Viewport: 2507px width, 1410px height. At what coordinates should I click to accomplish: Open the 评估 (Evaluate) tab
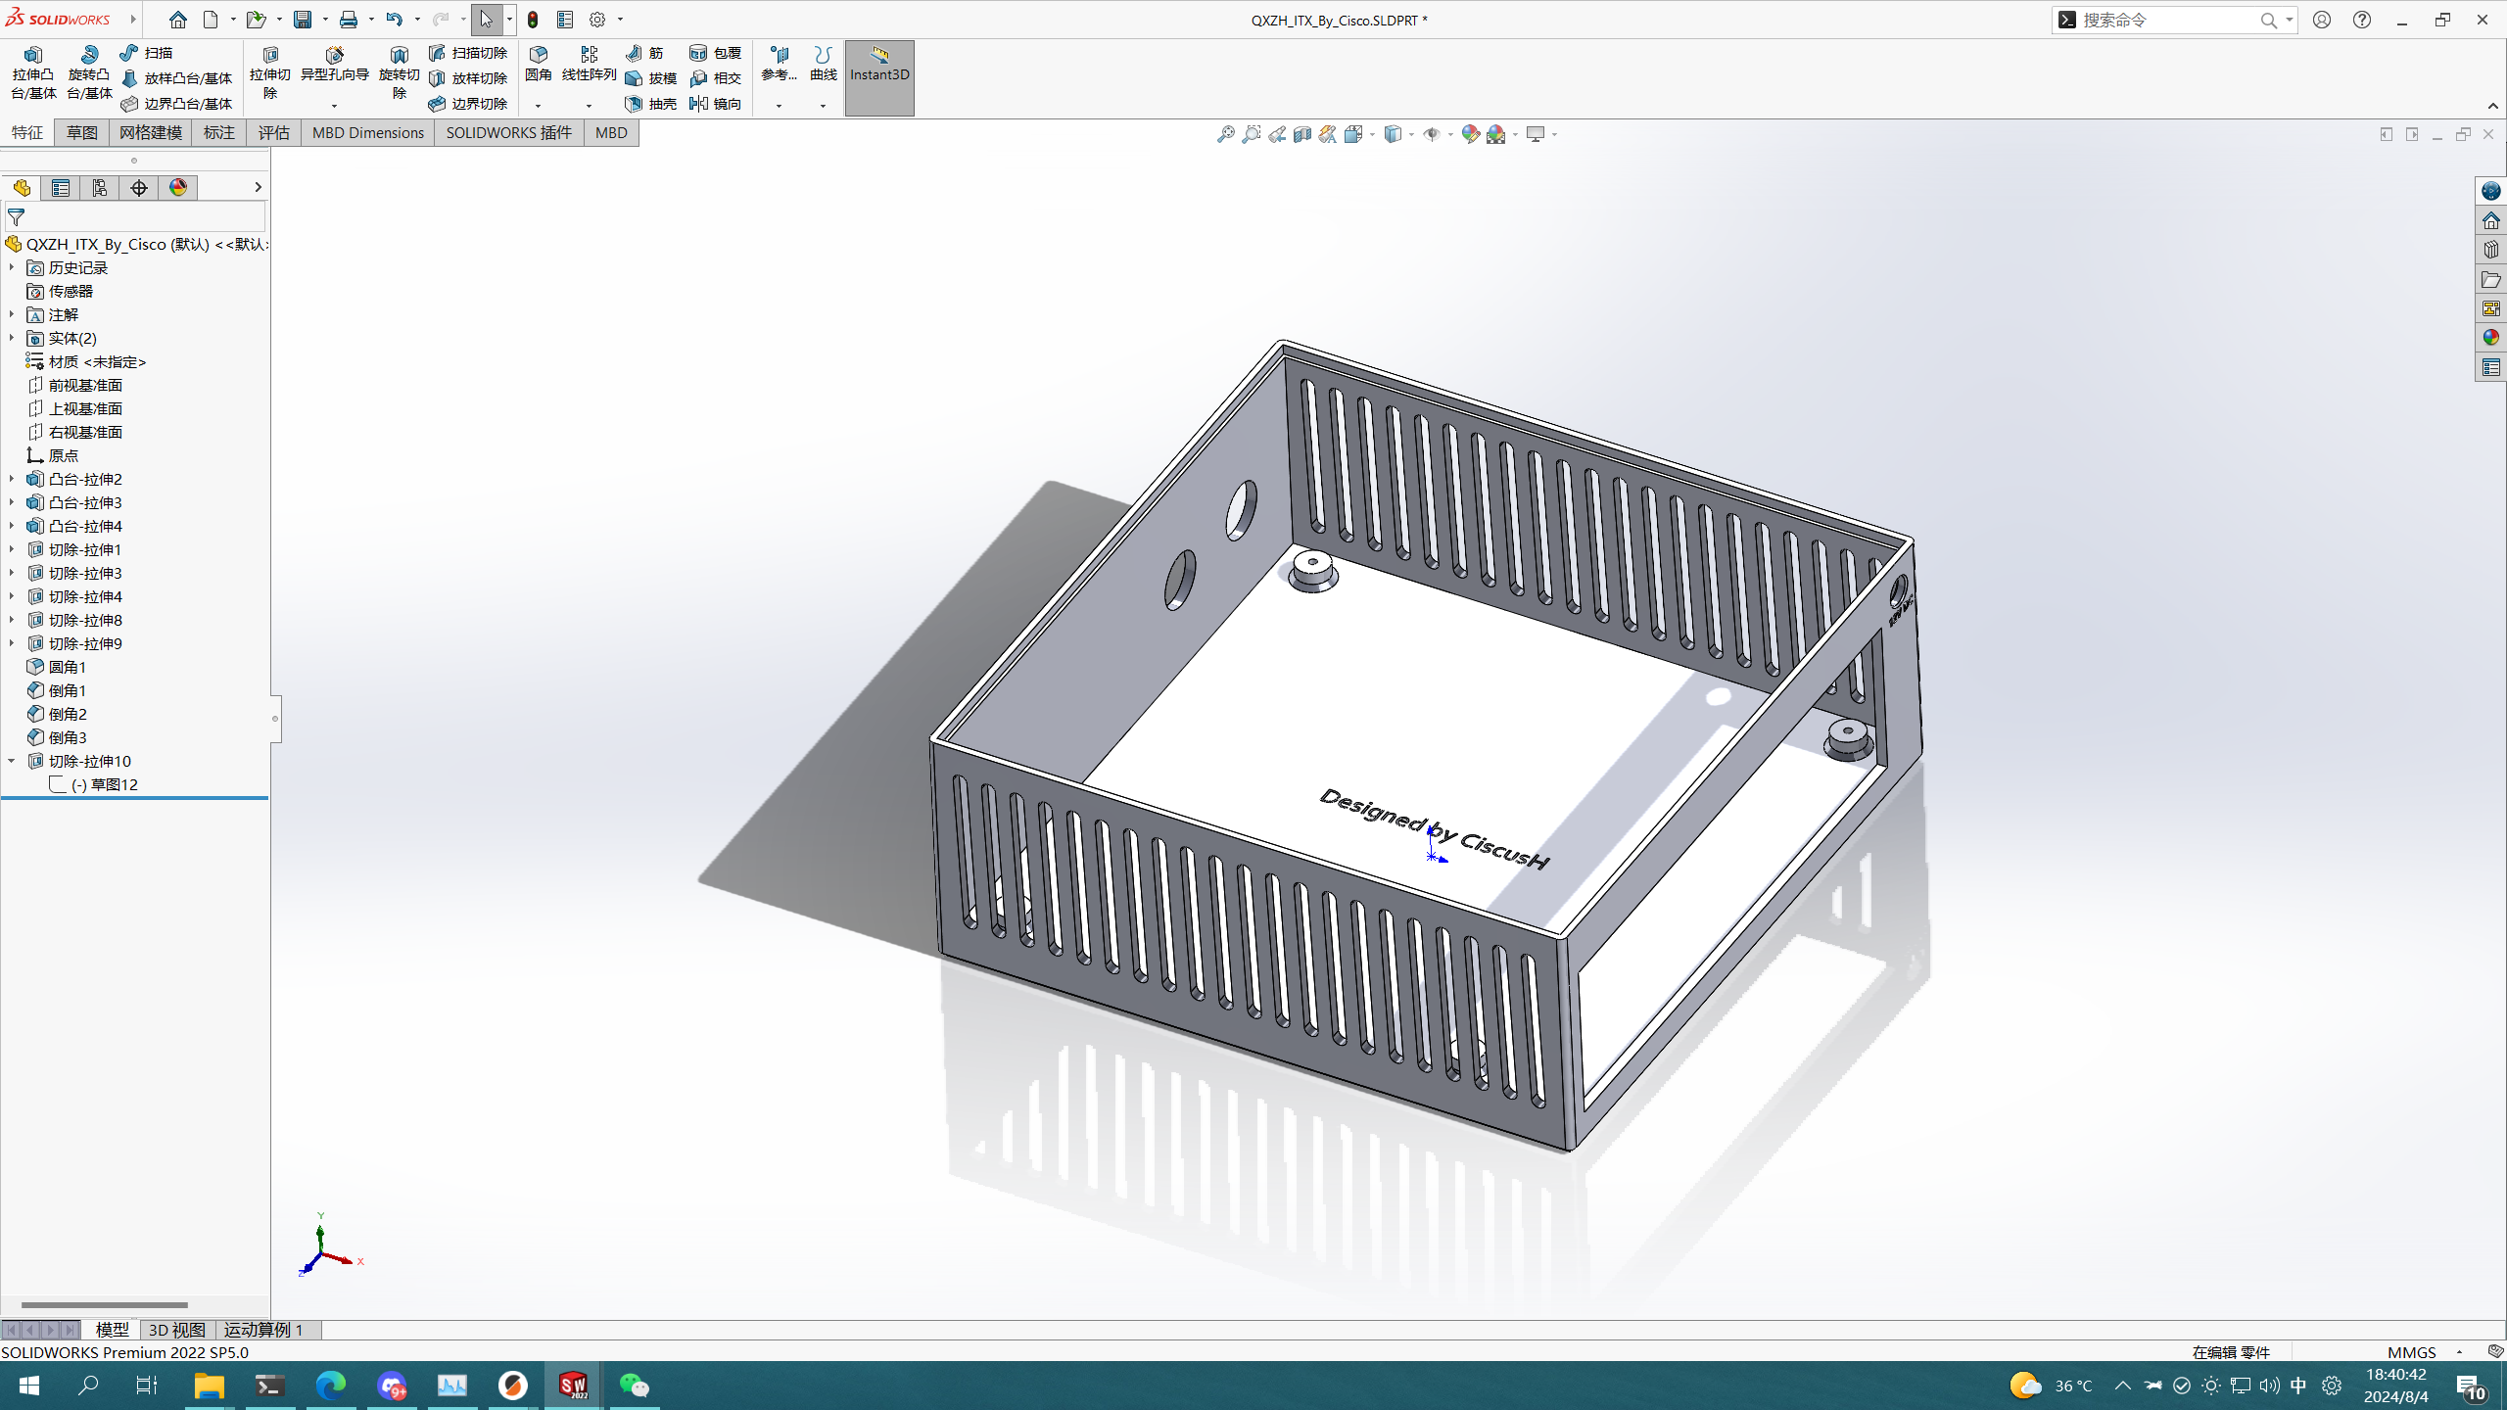pos(273,132)
